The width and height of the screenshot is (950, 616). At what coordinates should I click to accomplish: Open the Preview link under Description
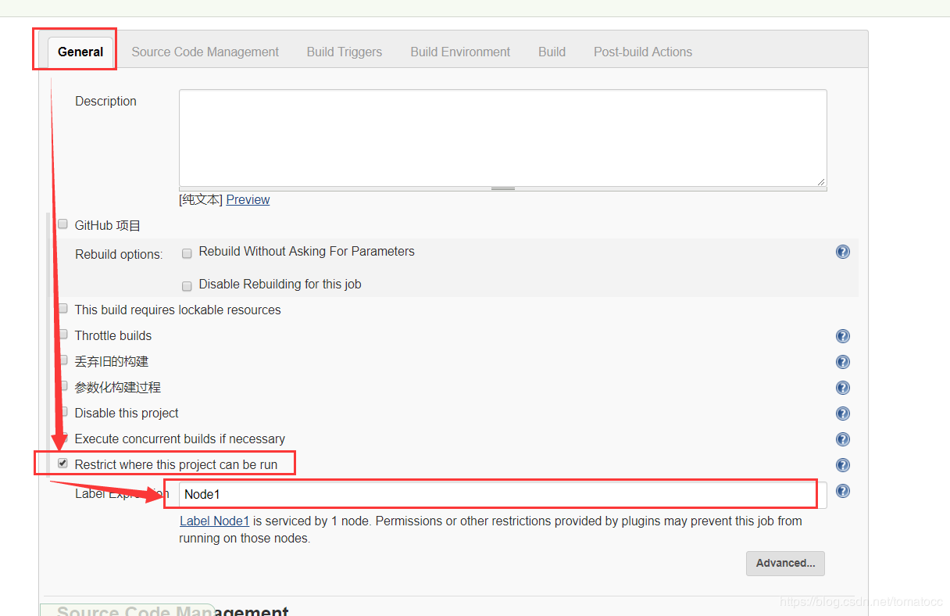[x=248, y=199]
